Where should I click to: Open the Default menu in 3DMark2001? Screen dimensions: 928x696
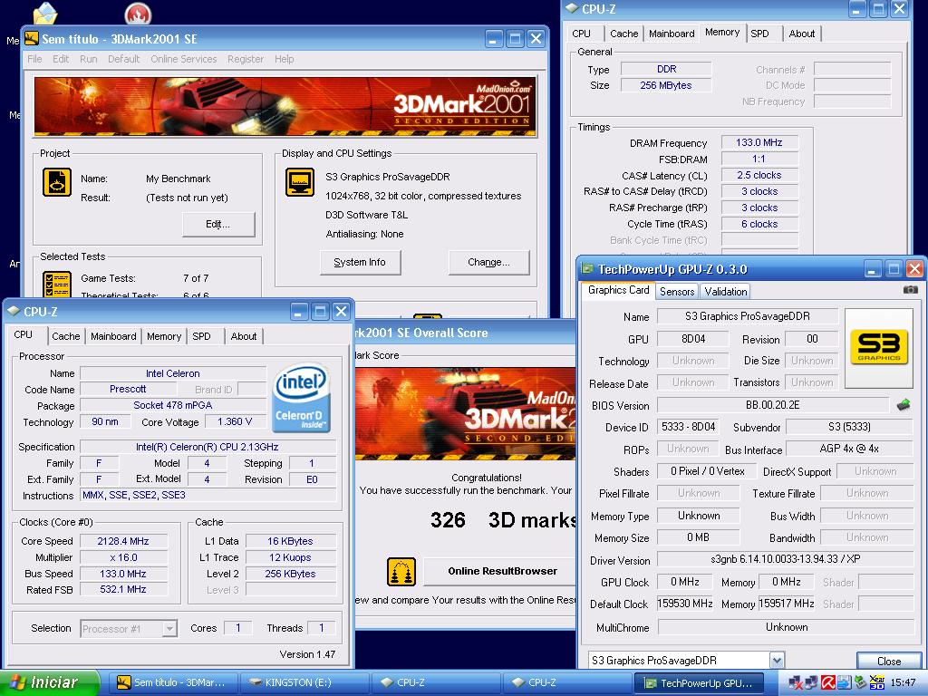tap(123, 59)
